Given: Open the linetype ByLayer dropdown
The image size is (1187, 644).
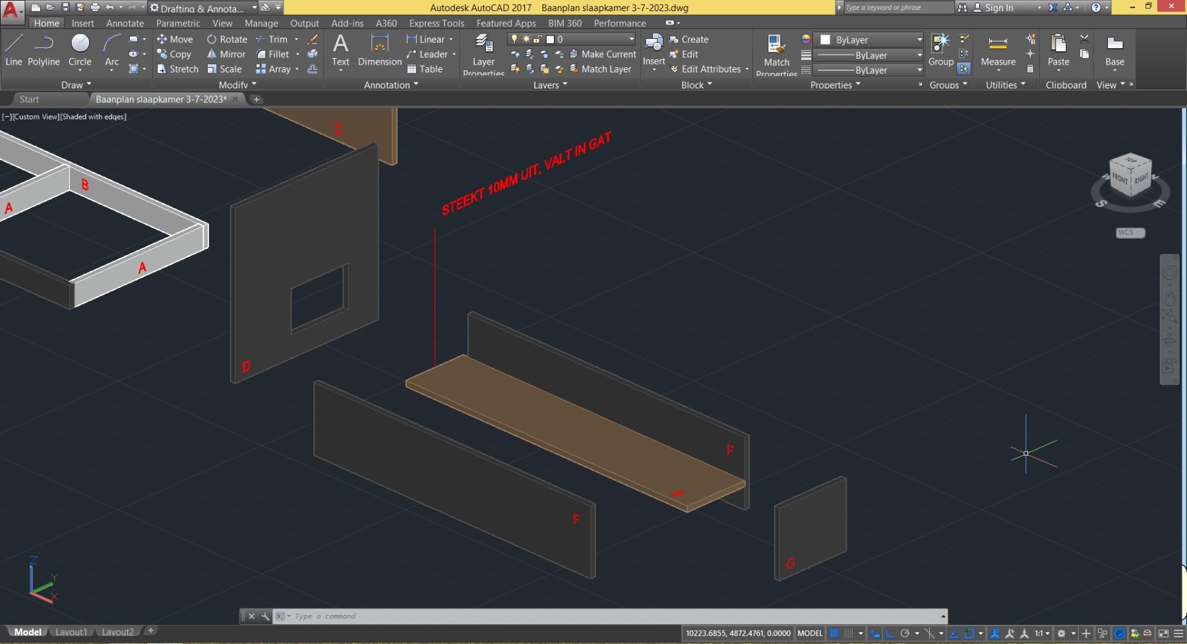Looking at the screenshot, I should [x=869, y=70].
